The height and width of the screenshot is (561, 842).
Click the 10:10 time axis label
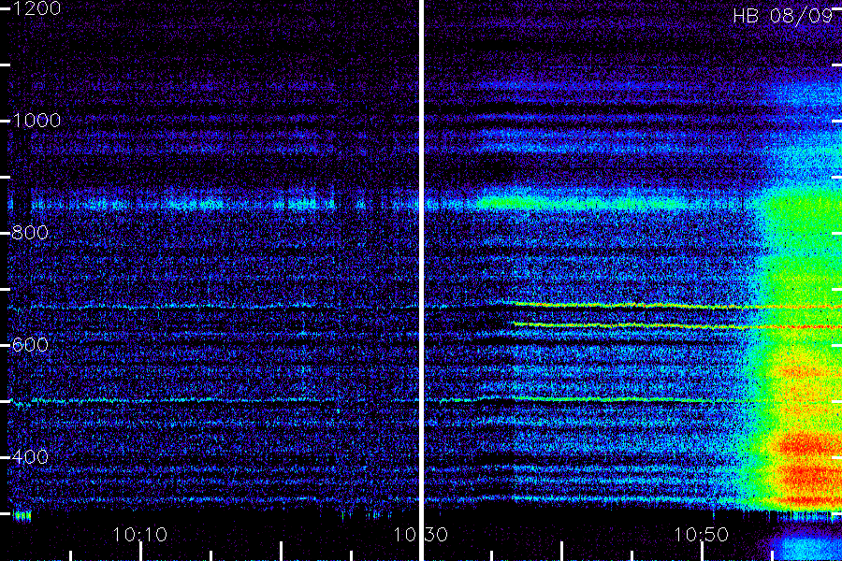(140, 535)
